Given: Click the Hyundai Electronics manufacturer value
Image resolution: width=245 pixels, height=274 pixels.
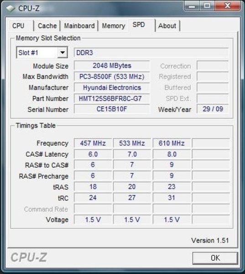Looking at the screenshot, I should 112,88.
